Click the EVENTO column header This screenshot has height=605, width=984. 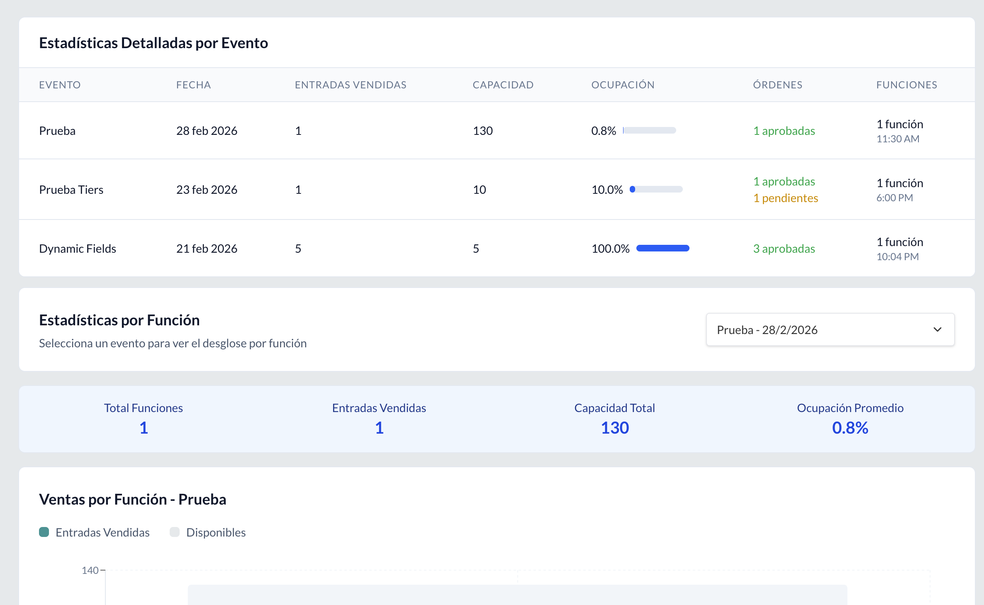click(60, 85)
